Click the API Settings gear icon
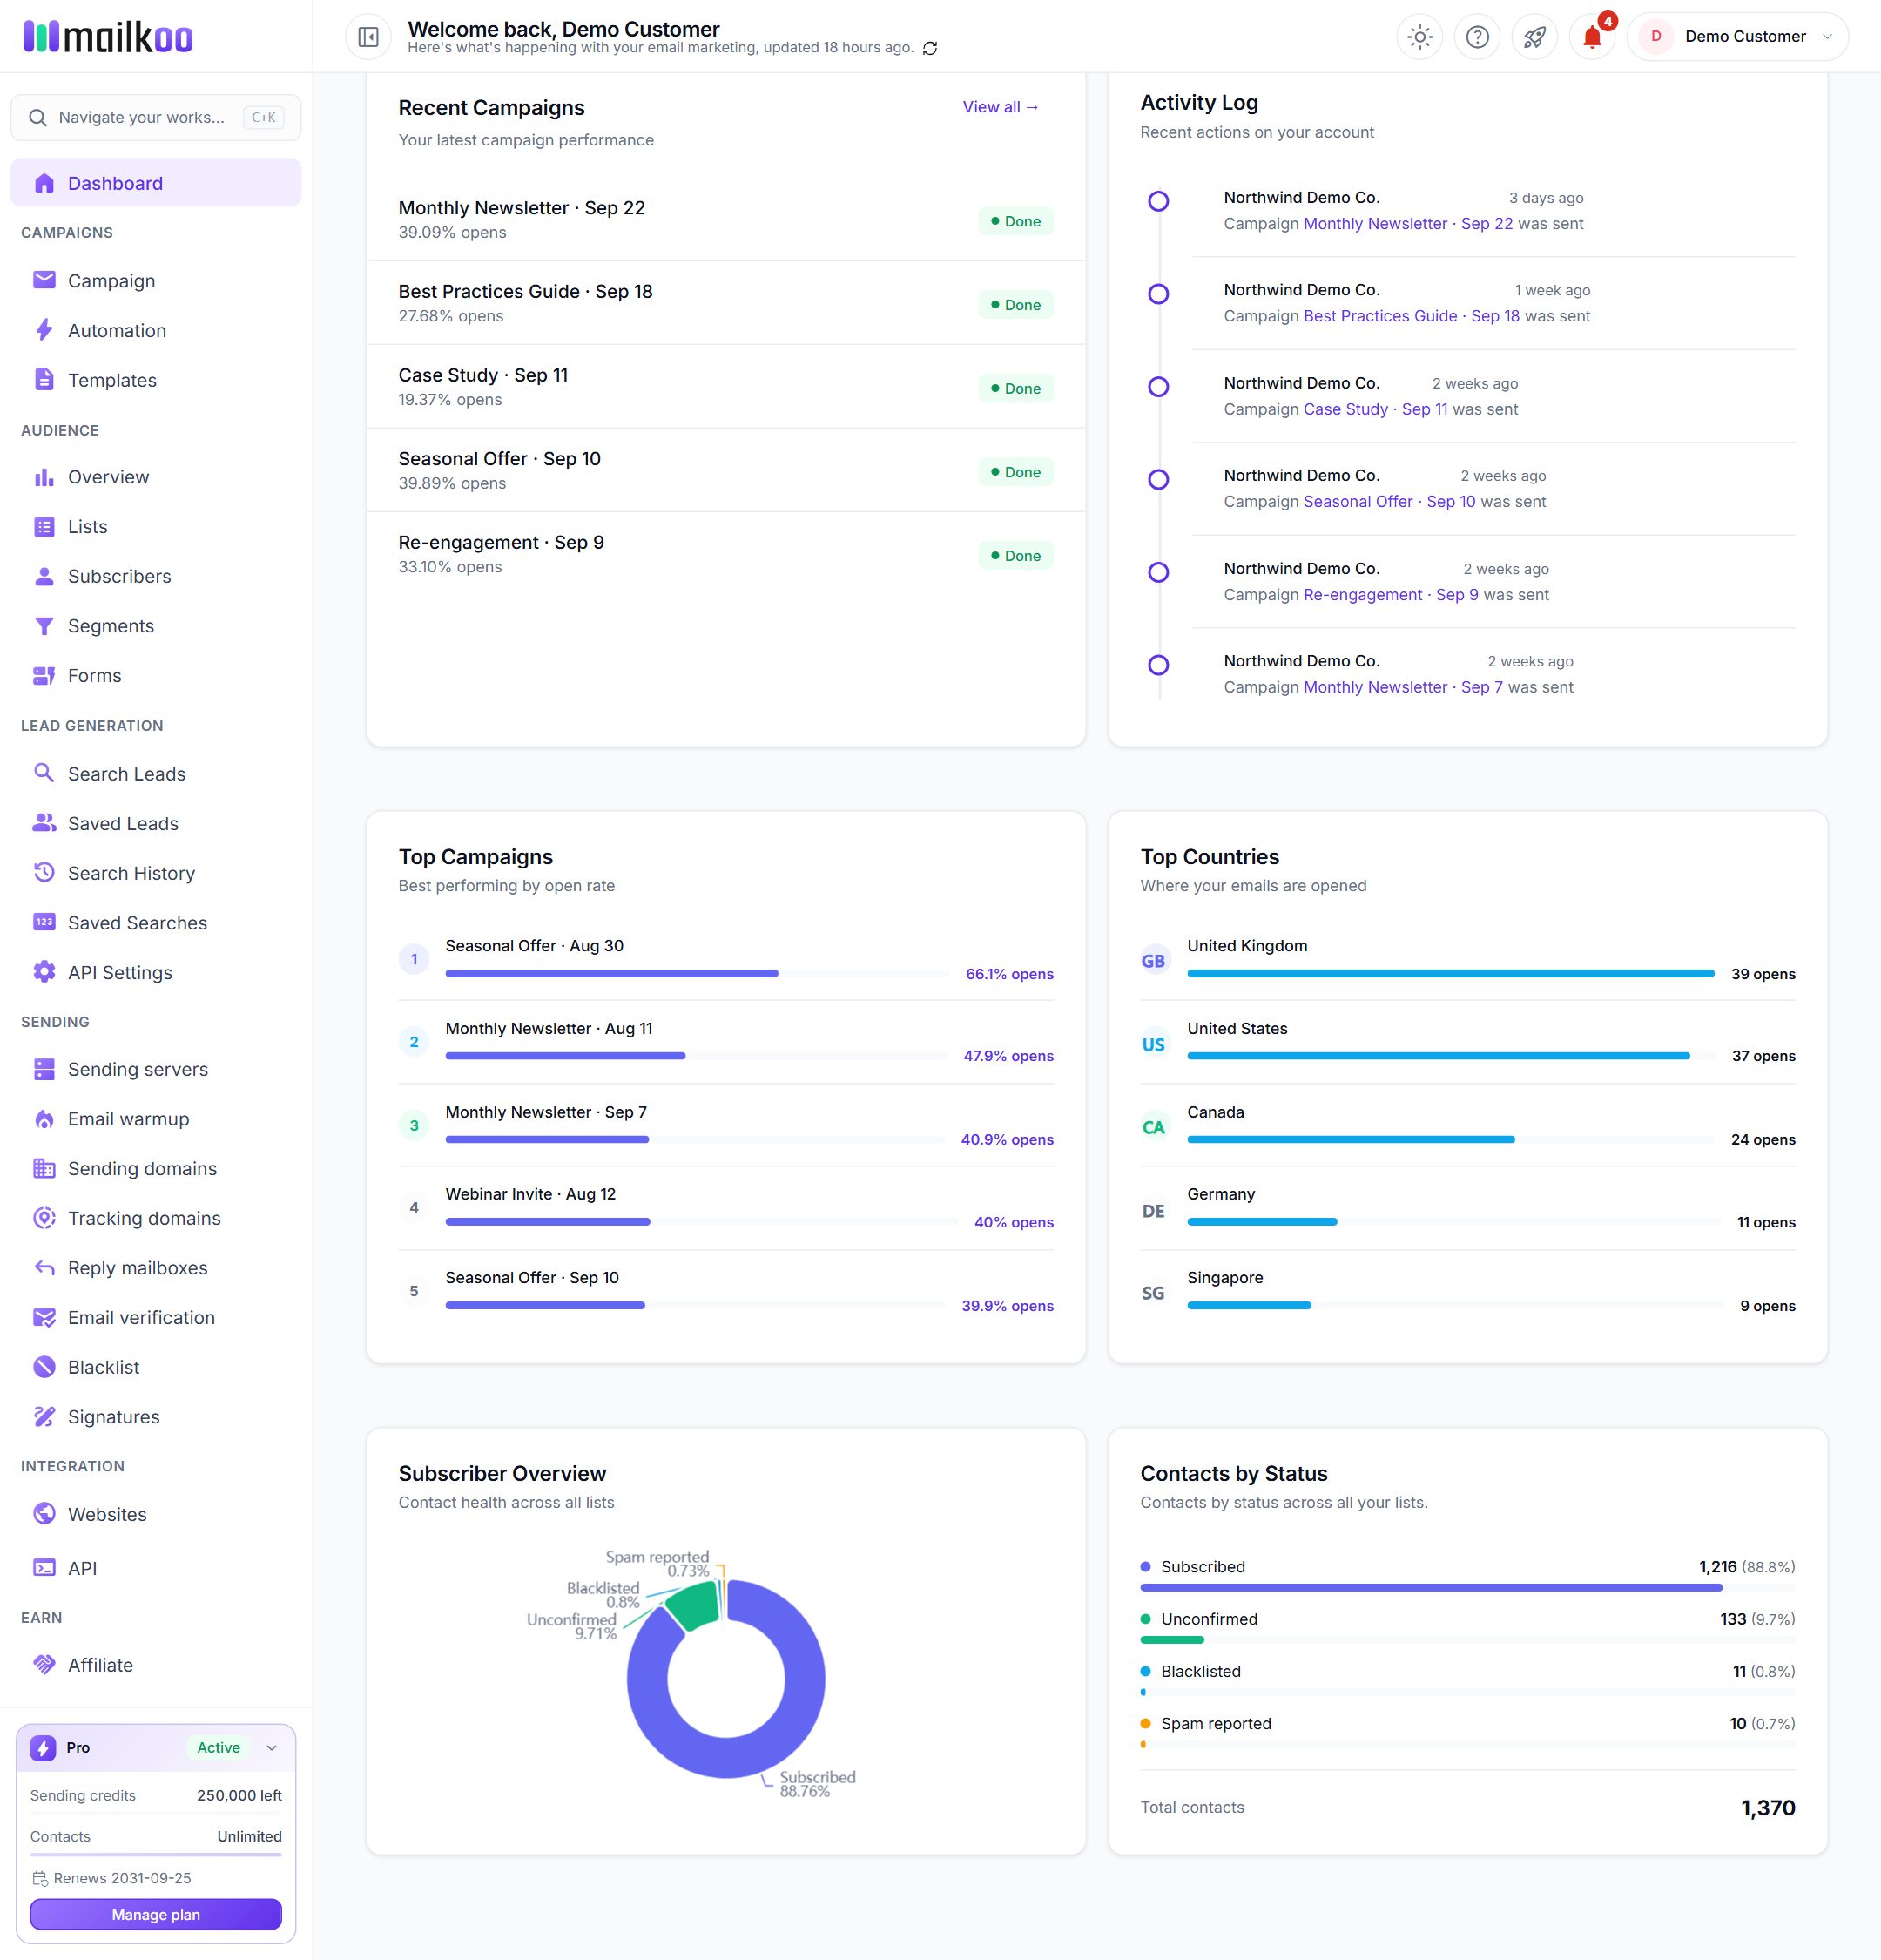Image resolution: width=1881 pixels, height=1960 pixels. tap(44, 972)
